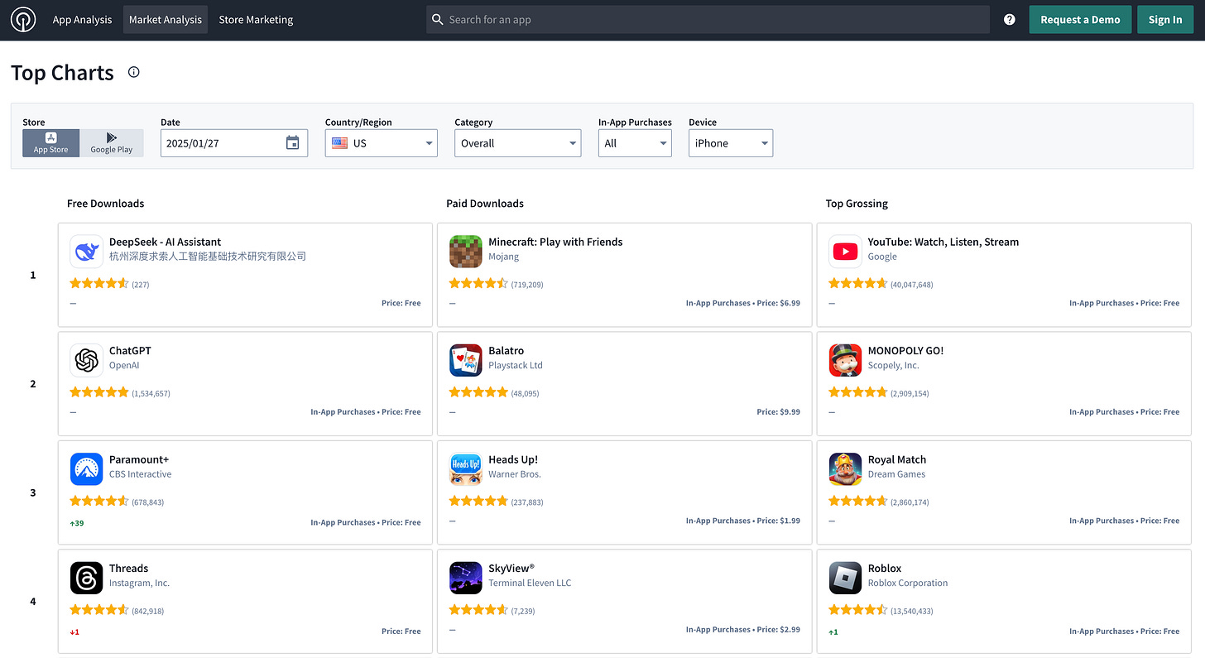Click Balatro Price: $9.99 text
The width and height of the screenshot is (1205, 658).
(x=778, y=412)
